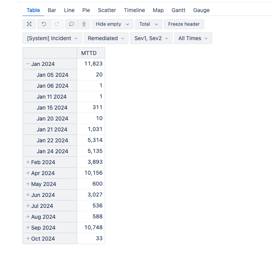Open the All Times filter dropdown
The height and width of the screenshot is (255, 273).
click(193, 38)
